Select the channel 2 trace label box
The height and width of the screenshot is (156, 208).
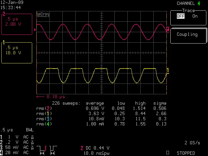click(17, 24)
